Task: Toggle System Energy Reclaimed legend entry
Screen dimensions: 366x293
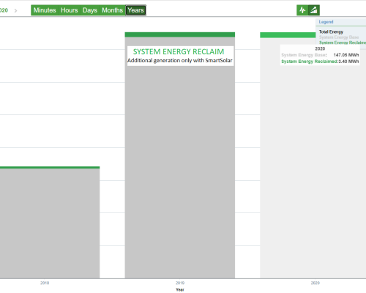Action: click(343, 42)
